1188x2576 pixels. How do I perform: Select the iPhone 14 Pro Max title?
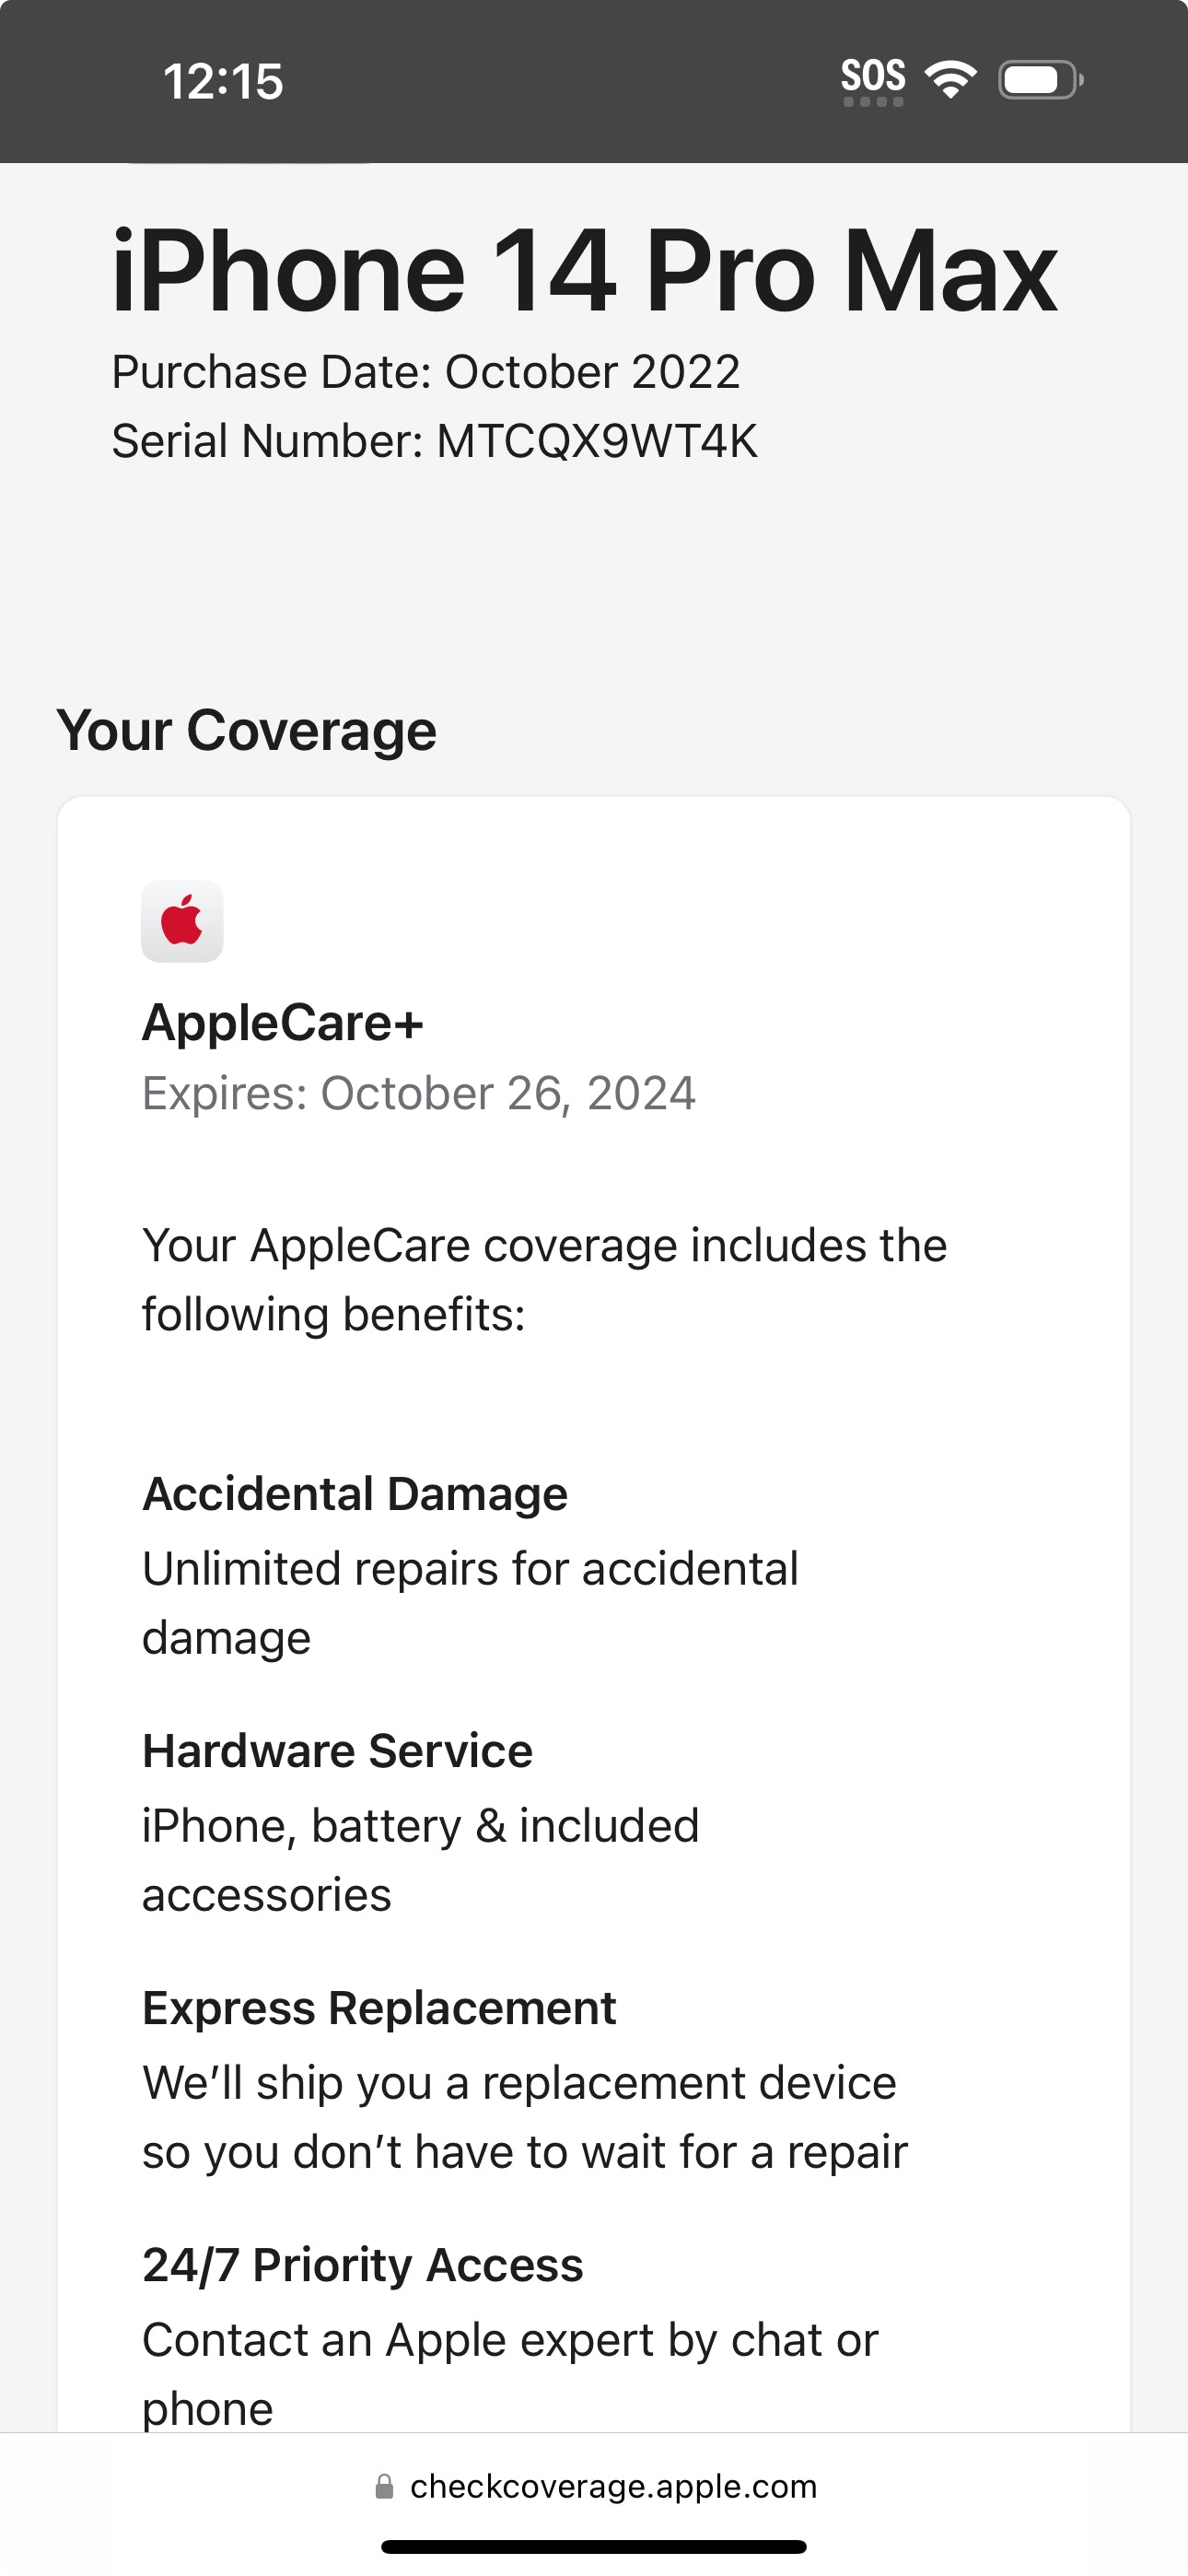(x=584, y=271)
